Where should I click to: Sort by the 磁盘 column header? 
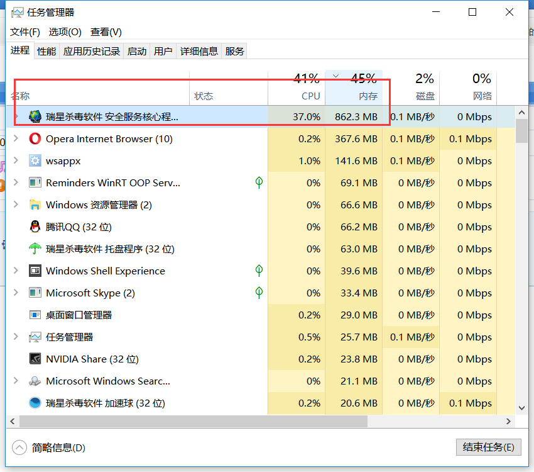[x=411, y=88]
